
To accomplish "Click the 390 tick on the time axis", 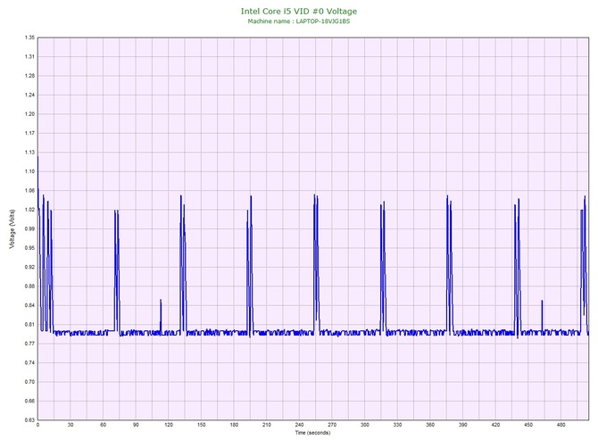I will (x=463, y=425).
